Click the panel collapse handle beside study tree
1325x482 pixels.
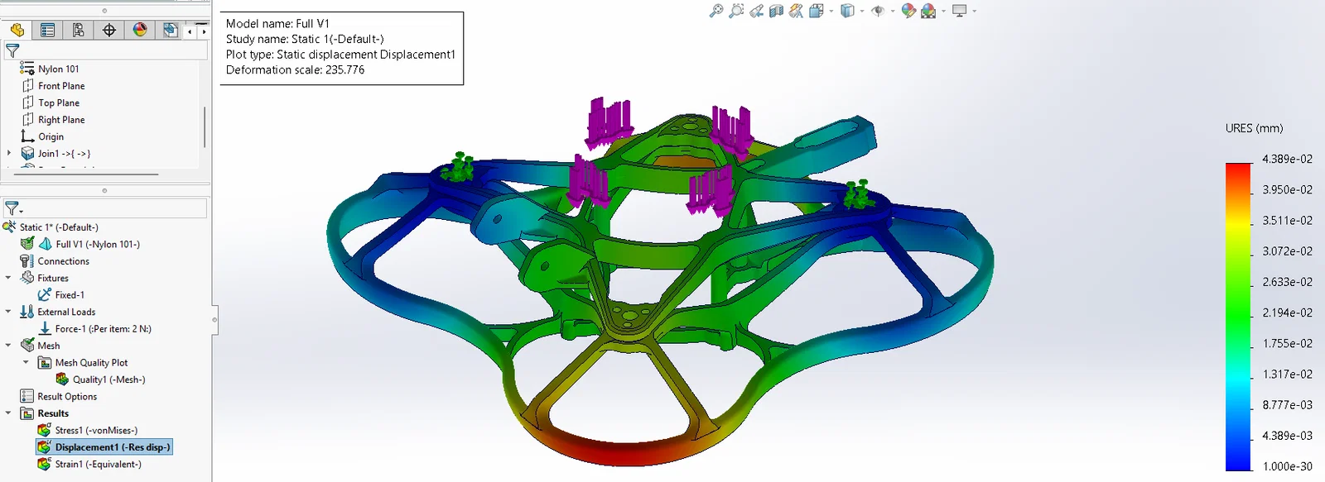(x=214, y=319)
